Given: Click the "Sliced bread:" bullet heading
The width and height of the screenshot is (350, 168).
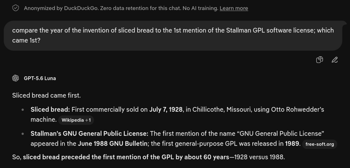Looking at the screenshot, I should click(50, 109).
